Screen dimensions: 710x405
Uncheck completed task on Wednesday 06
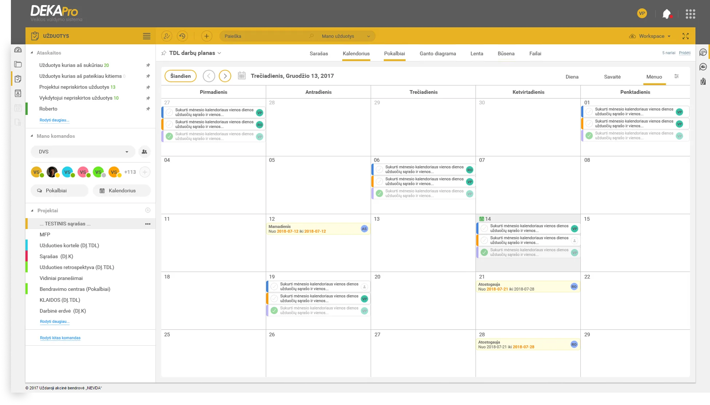coord(379,193)
